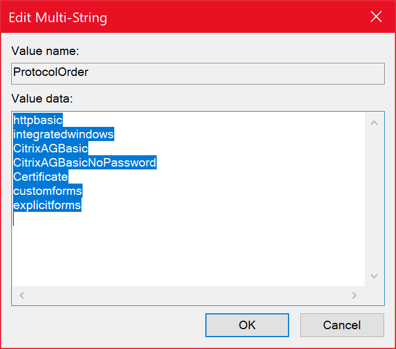
Task: Click the CitrixAGBasicNoPassword entry
Action: (85, 163)
